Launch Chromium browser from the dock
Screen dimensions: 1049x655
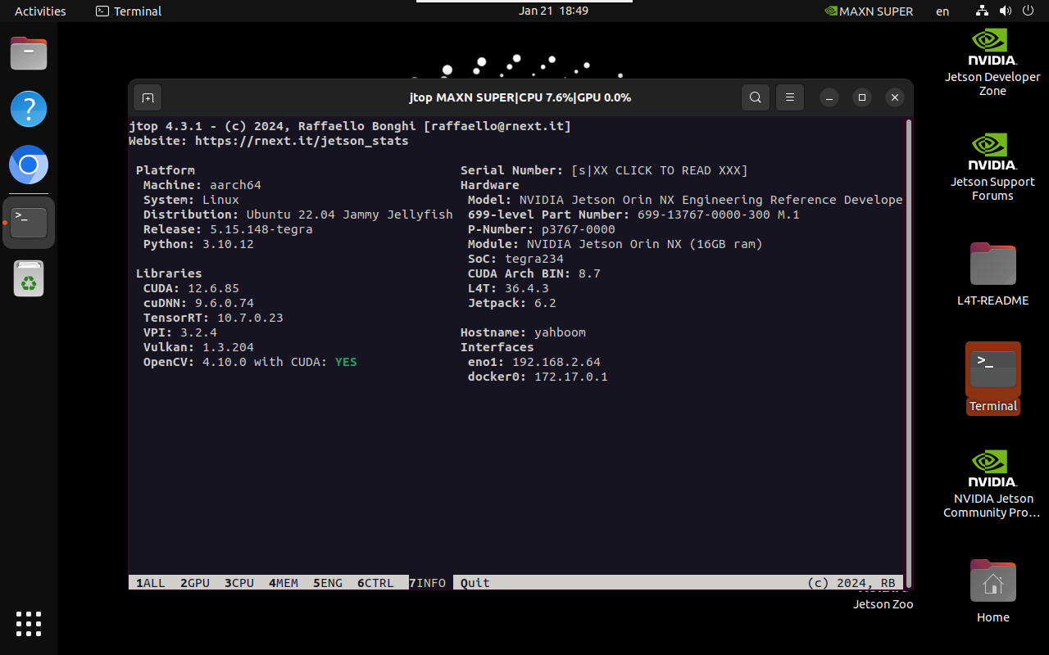coord(29,165)
